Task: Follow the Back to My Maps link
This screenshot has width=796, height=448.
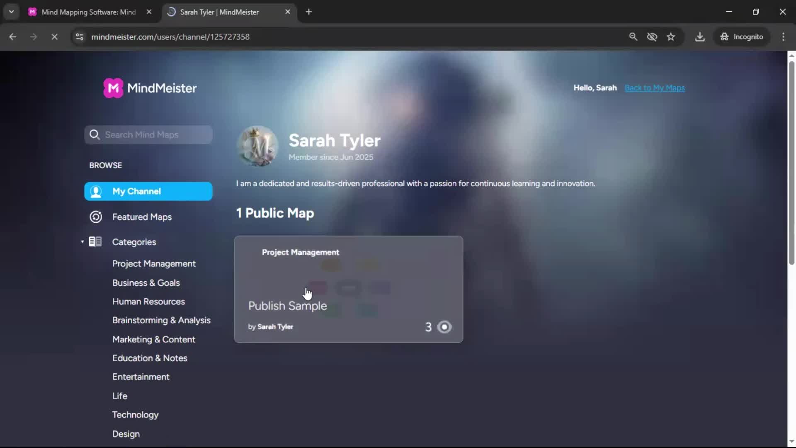Action: coord(655,88)
